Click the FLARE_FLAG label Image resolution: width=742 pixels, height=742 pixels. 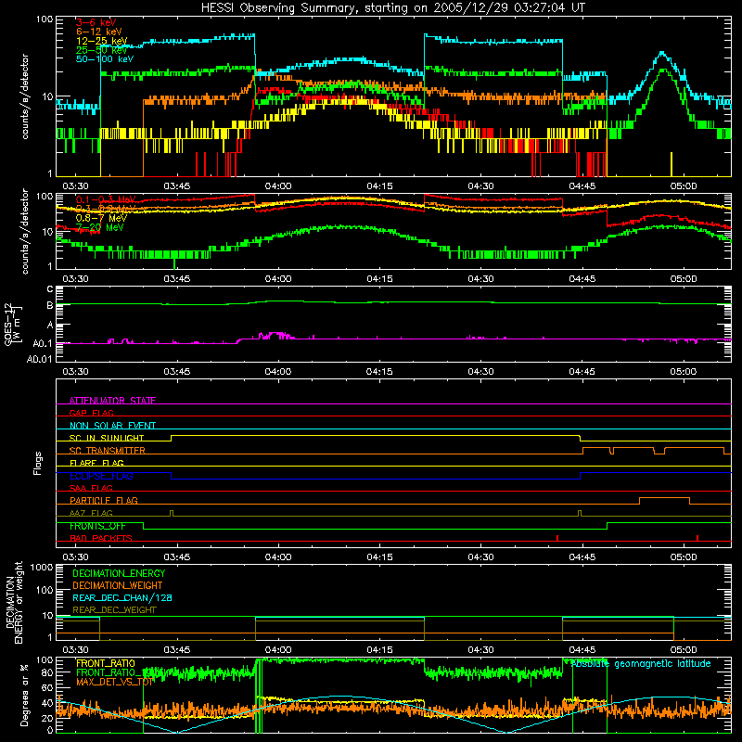pyautogui.click(x=96, y=463)
